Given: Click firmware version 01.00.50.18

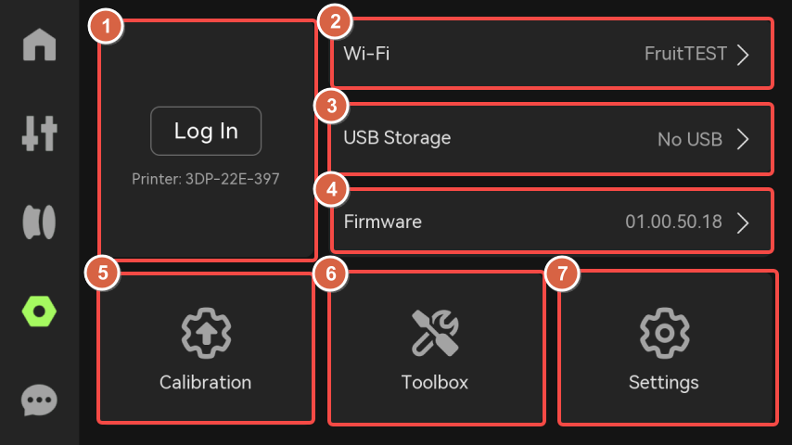Looking at the screenshot, I should pos(674,222).
